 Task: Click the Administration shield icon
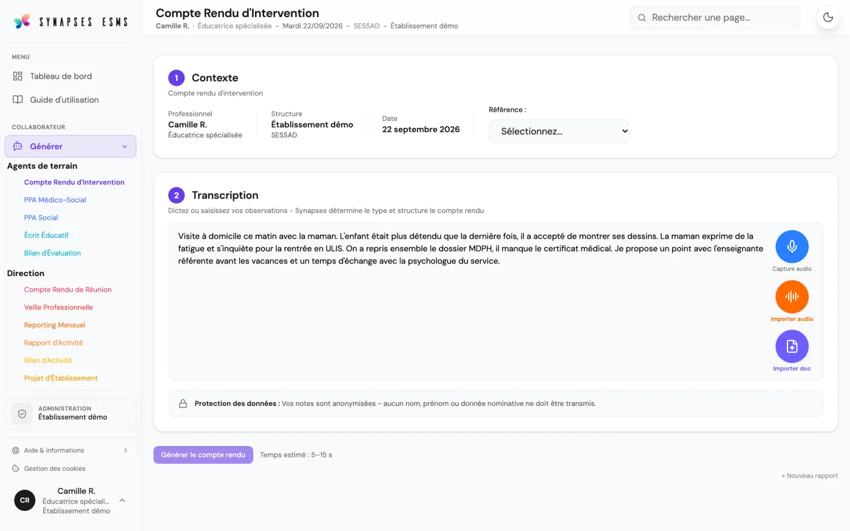[22, 413]
